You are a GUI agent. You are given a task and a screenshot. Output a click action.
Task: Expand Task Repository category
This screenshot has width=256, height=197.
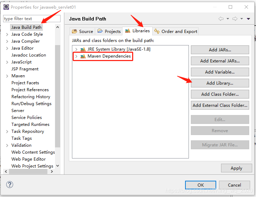click(7, 131)
